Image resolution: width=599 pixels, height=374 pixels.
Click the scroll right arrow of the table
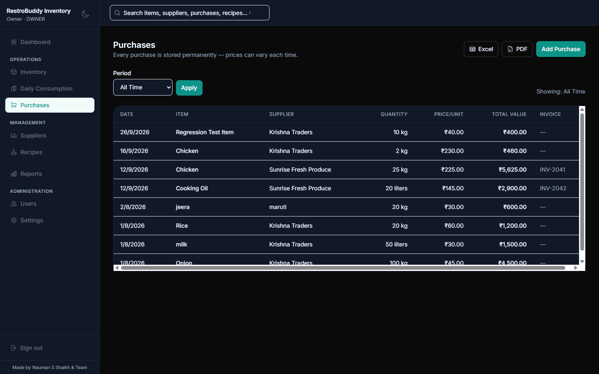[x=576, y=268]
